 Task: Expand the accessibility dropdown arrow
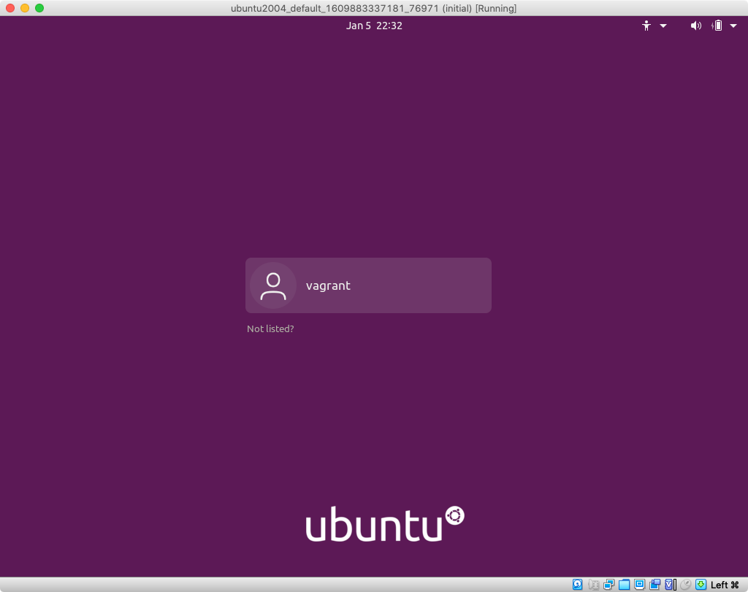(663, 26)
